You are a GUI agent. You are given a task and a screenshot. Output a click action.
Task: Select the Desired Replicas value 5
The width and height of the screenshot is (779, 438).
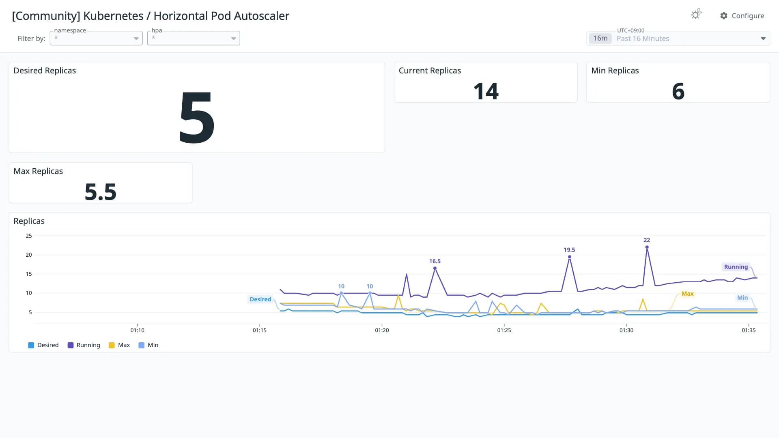point(197,118)
